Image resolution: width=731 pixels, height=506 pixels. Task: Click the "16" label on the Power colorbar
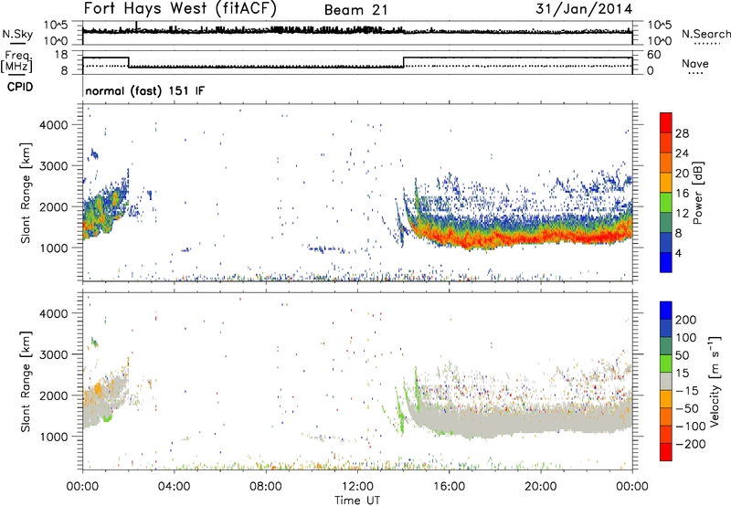[x=682, y=194]
